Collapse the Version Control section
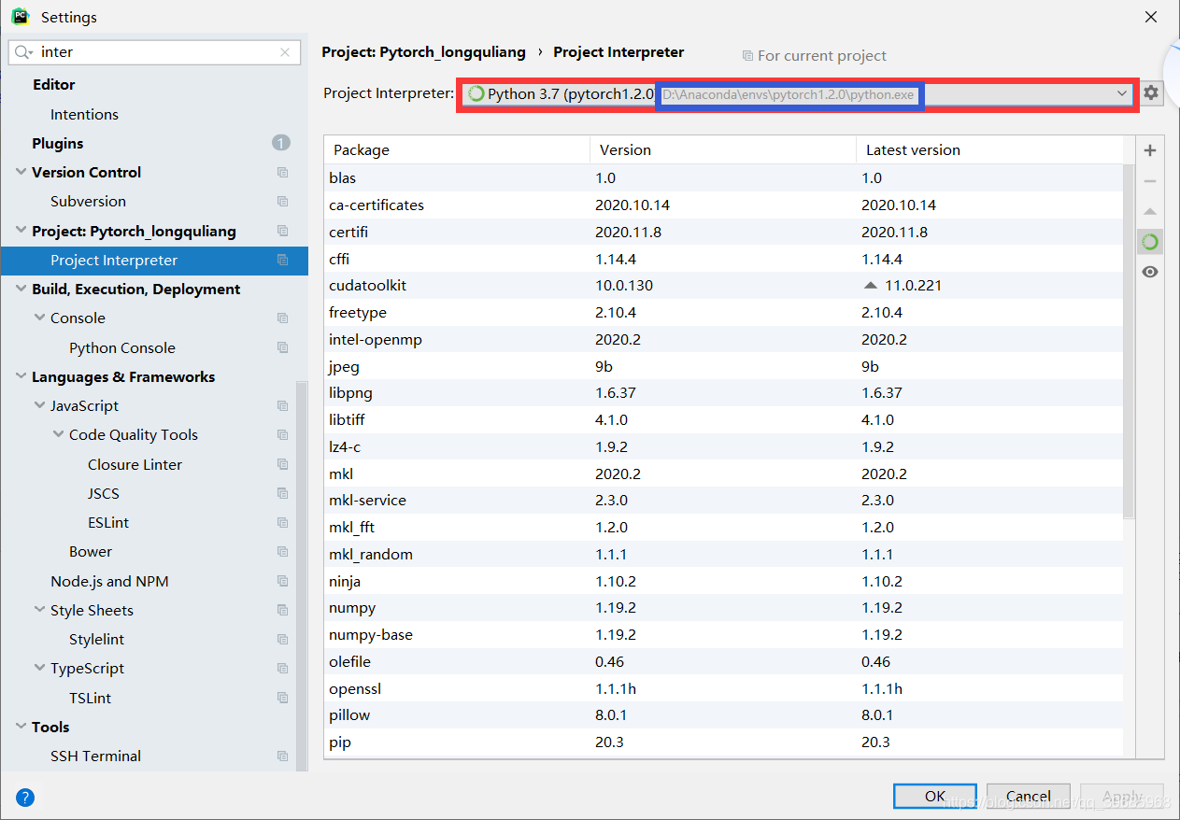The image size is (1180, 820). 21,173
